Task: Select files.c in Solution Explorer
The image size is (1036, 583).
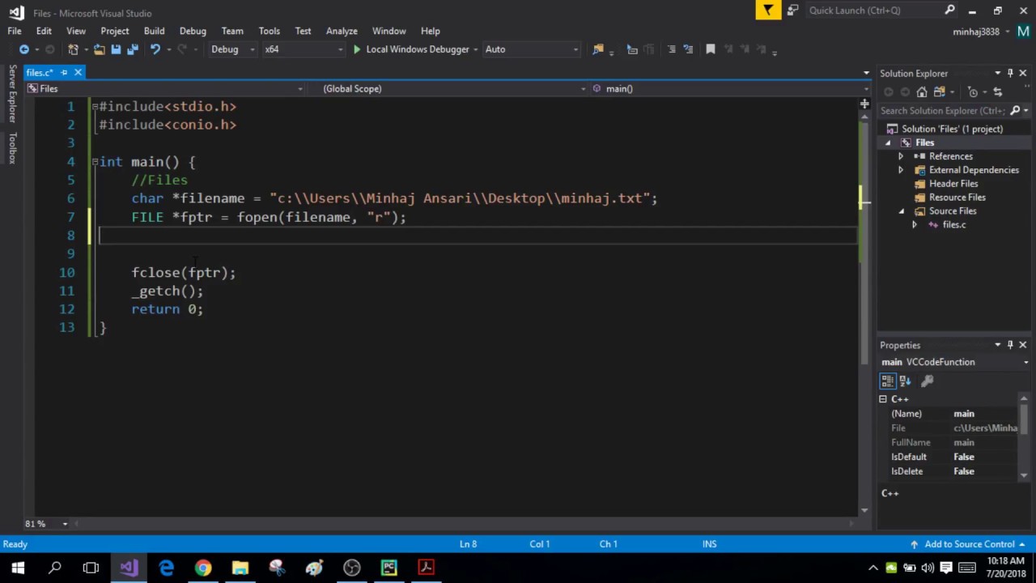Action: point(953,225)
